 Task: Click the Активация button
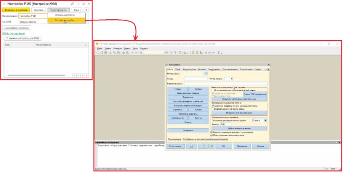[x=188, y=130]
